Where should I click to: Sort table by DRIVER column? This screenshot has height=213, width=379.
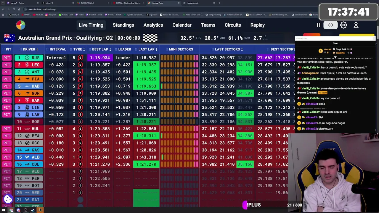[x=29, y=49]
